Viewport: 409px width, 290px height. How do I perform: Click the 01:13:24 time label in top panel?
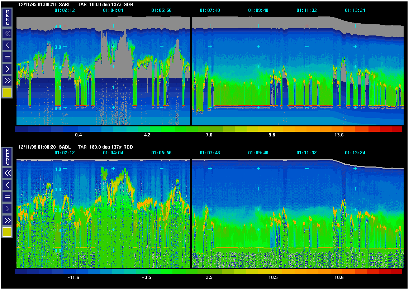click(x=355, y=10)
